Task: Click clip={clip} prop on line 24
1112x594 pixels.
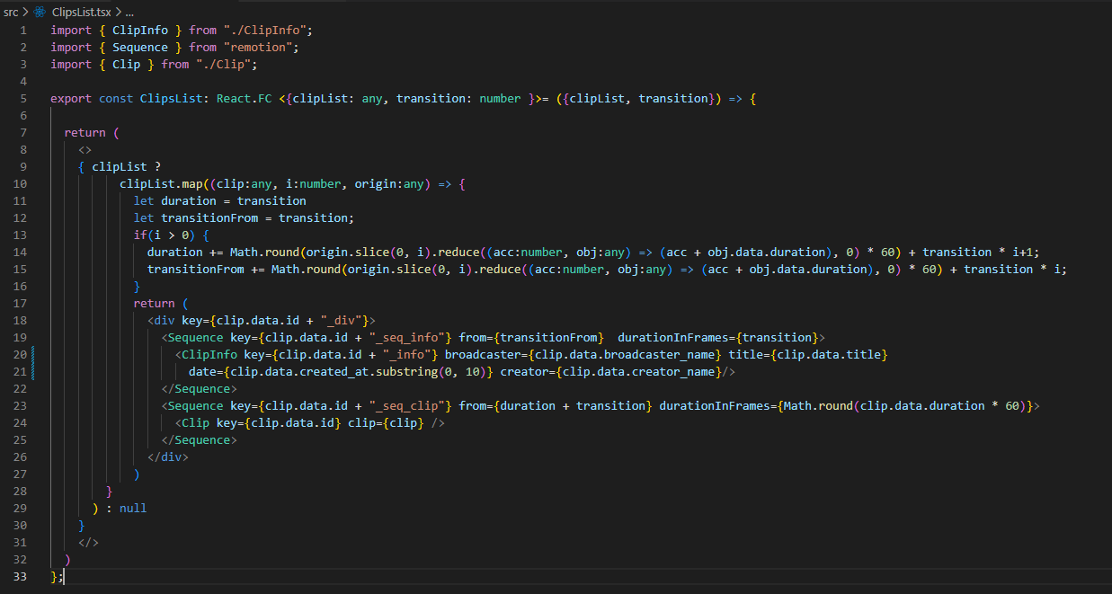Action: point(386,422)
